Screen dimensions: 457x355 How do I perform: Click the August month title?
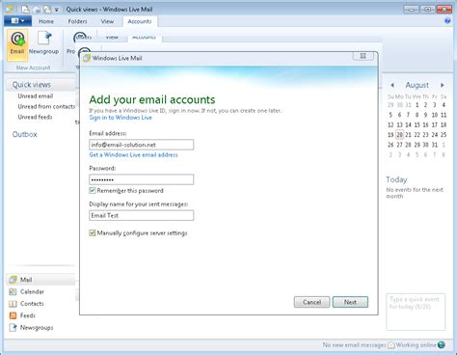[417, 85]
